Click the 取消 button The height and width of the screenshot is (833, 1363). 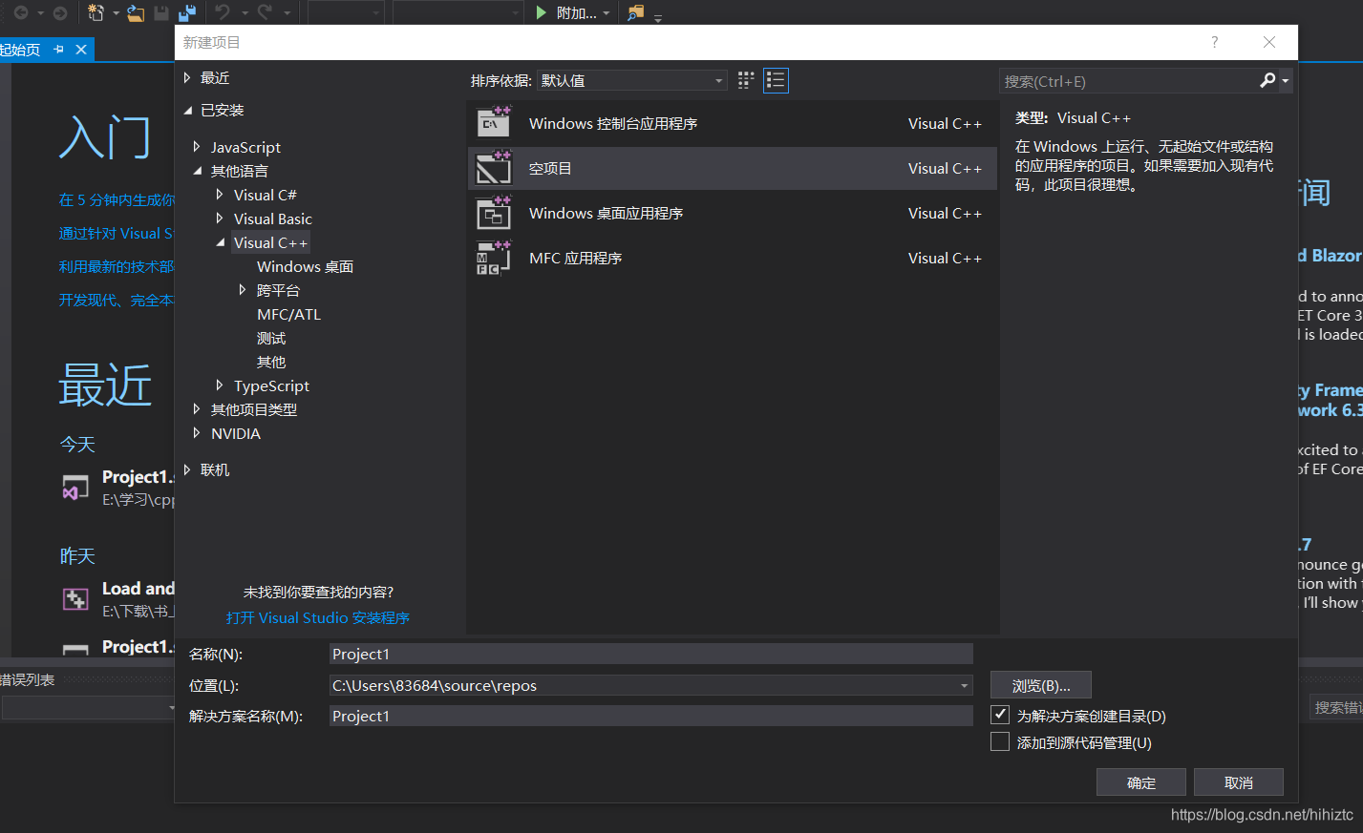click(x=1239, y=782)
